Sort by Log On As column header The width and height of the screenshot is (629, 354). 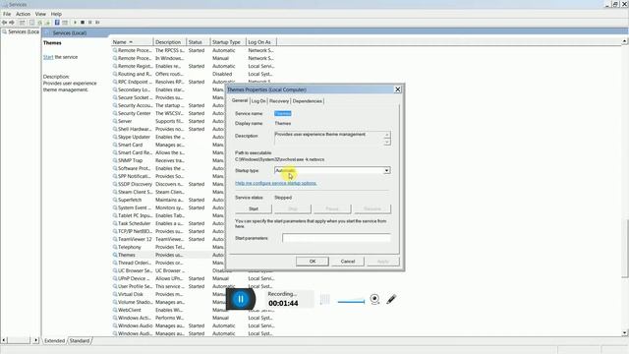(261, 41)
